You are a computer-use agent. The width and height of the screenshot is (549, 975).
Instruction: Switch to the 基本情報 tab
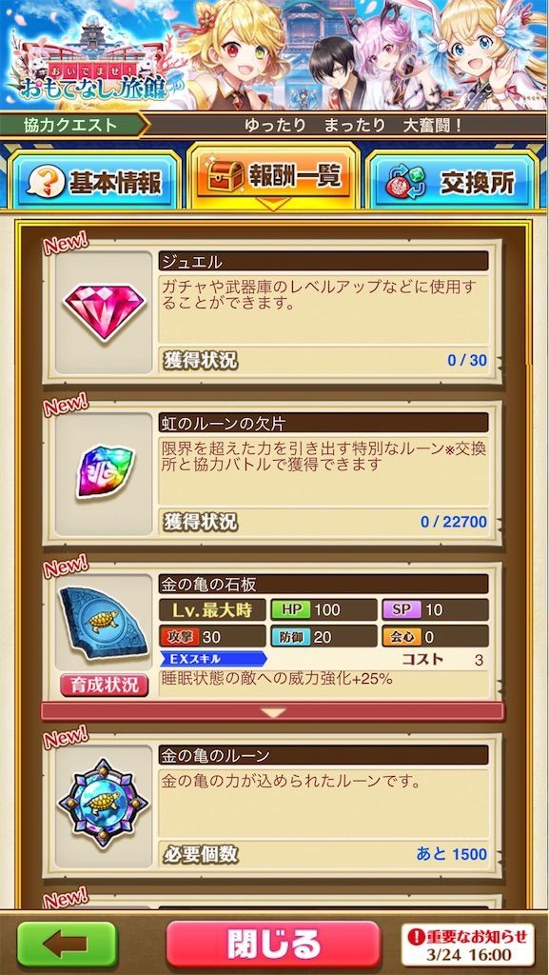tap(94, 182)
